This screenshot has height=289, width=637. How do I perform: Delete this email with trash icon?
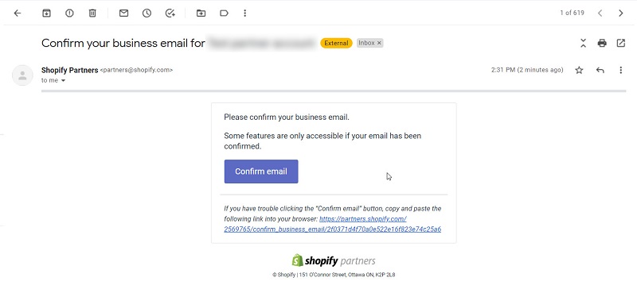(92, 13)
